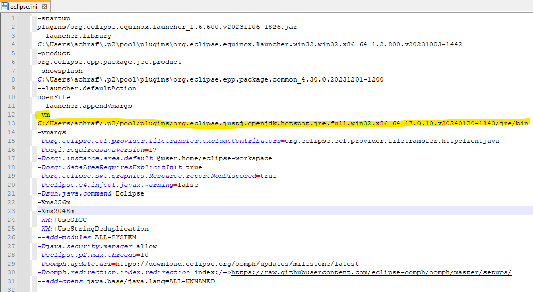This screenshot has height=292, width=533.
Task: Click the equinox.launcher_1.6.600 jar path line
Action: pyautogui.click(x=167, y=27)
